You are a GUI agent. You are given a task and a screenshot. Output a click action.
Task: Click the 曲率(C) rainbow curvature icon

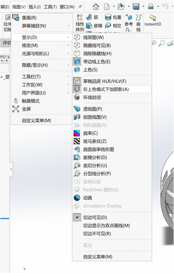point(77,133)
